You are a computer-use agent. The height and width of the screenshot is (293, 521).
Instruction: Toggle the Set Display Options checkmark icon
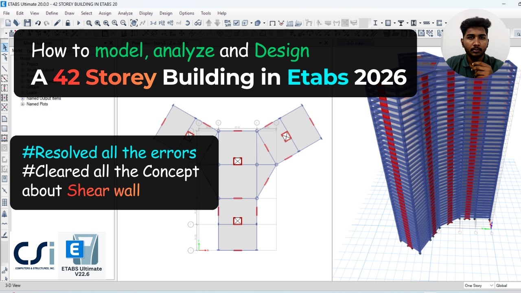236,23
